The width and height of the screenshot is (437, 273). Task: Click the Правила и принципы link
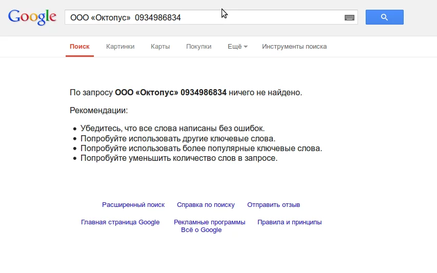[289, 222]
